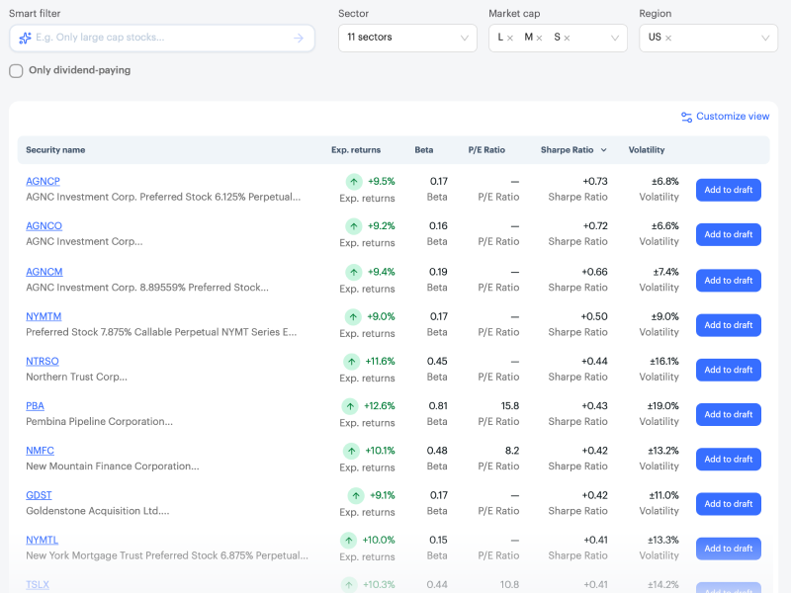Screen dimensions: 791x593
Task: Open the Sector dropdown
Action: (407, 38)
